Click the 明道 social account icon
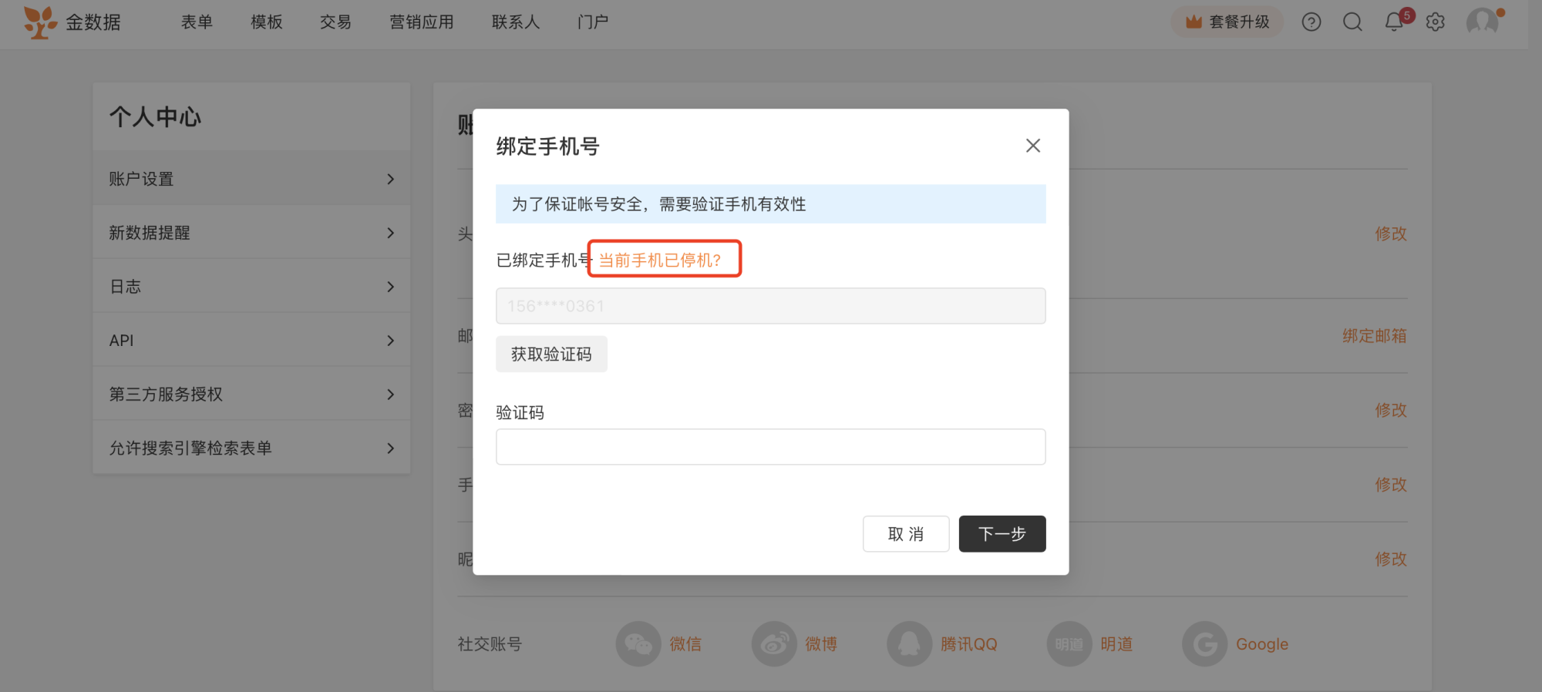The image size is (1542, 692). pyautogui.click(x=1069, y=644)
